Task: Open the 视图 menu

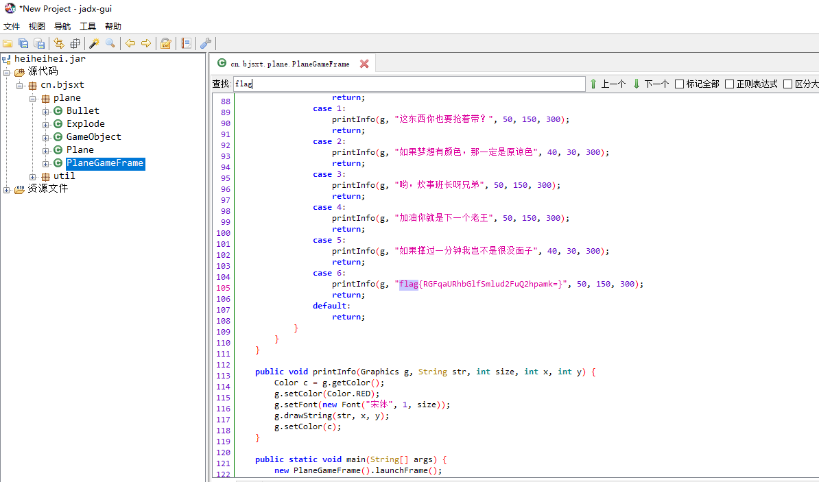Action: [36, 26]
